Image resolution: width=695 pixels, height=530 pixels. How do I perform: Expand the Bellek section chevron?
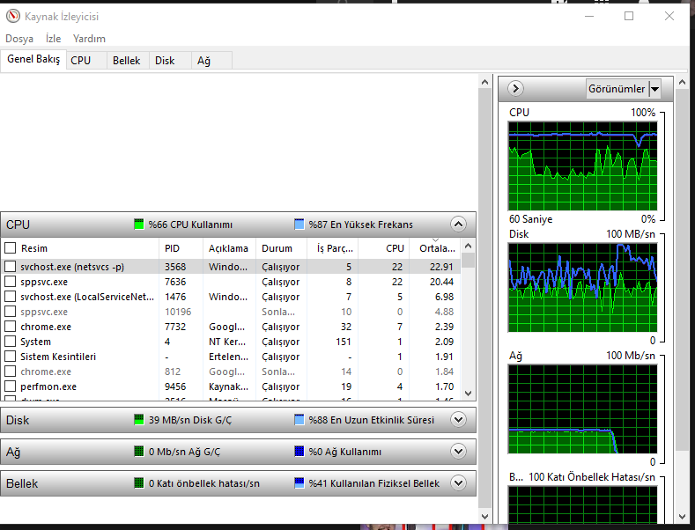(458, 483)
